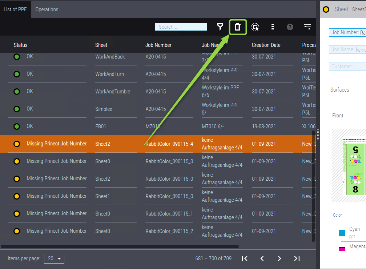Click the trash delete icon
The height and width of the screenshot is (269, 366).
[x=238, y=27]
